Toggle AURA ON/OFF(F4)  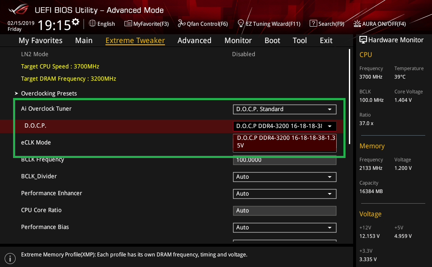point(384,24)
